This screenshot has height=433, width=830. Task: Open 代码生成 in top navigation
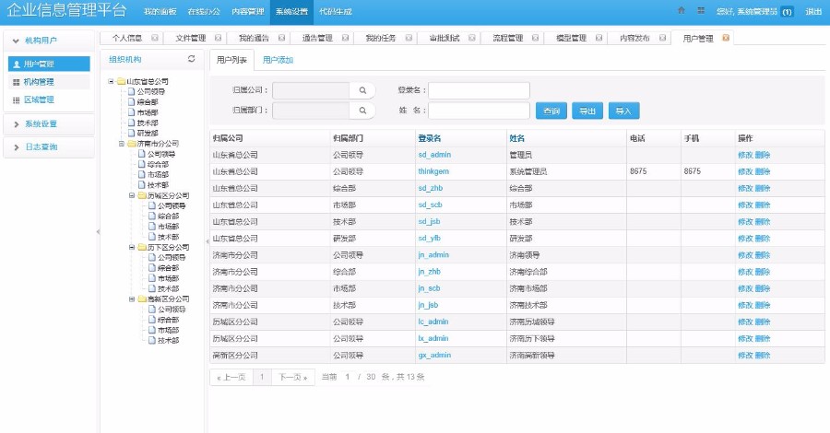[336, 11]
